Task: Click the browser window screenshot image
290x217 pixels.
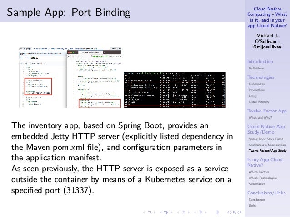Action: pos(94,79)
